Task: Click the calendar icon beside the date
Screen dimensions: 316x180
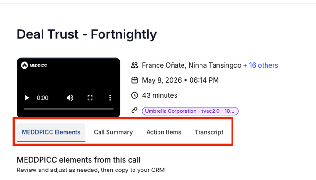Action: click(134, 80)
